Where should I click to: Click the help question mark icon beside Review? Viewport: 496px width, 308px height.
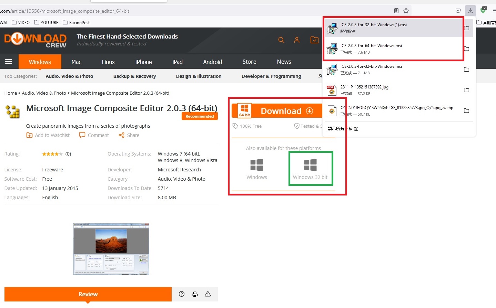[182, 294]
